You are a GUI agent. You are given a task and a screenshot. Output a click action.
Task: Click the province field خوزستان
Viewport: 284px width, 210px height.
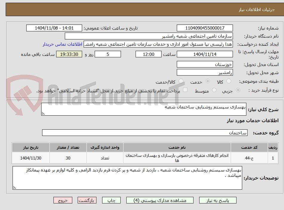[205, 65]
